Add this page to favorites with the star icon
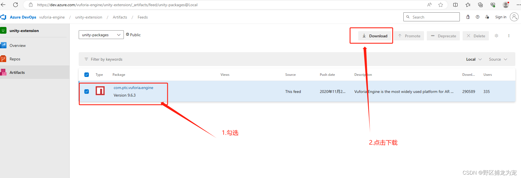Screen dimensions: 521x178 click(x=441, y=5)
